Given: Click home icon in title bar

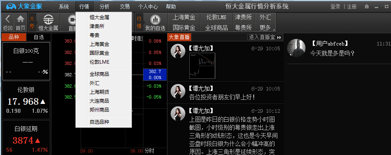Looking at the screenshot, I should [x=366, y=6].
